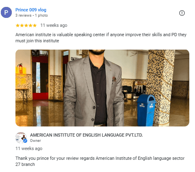This screenshot has width=195, height=172.
Task: Click the third yellow star of the rating
Action: [x=26, y=25]
